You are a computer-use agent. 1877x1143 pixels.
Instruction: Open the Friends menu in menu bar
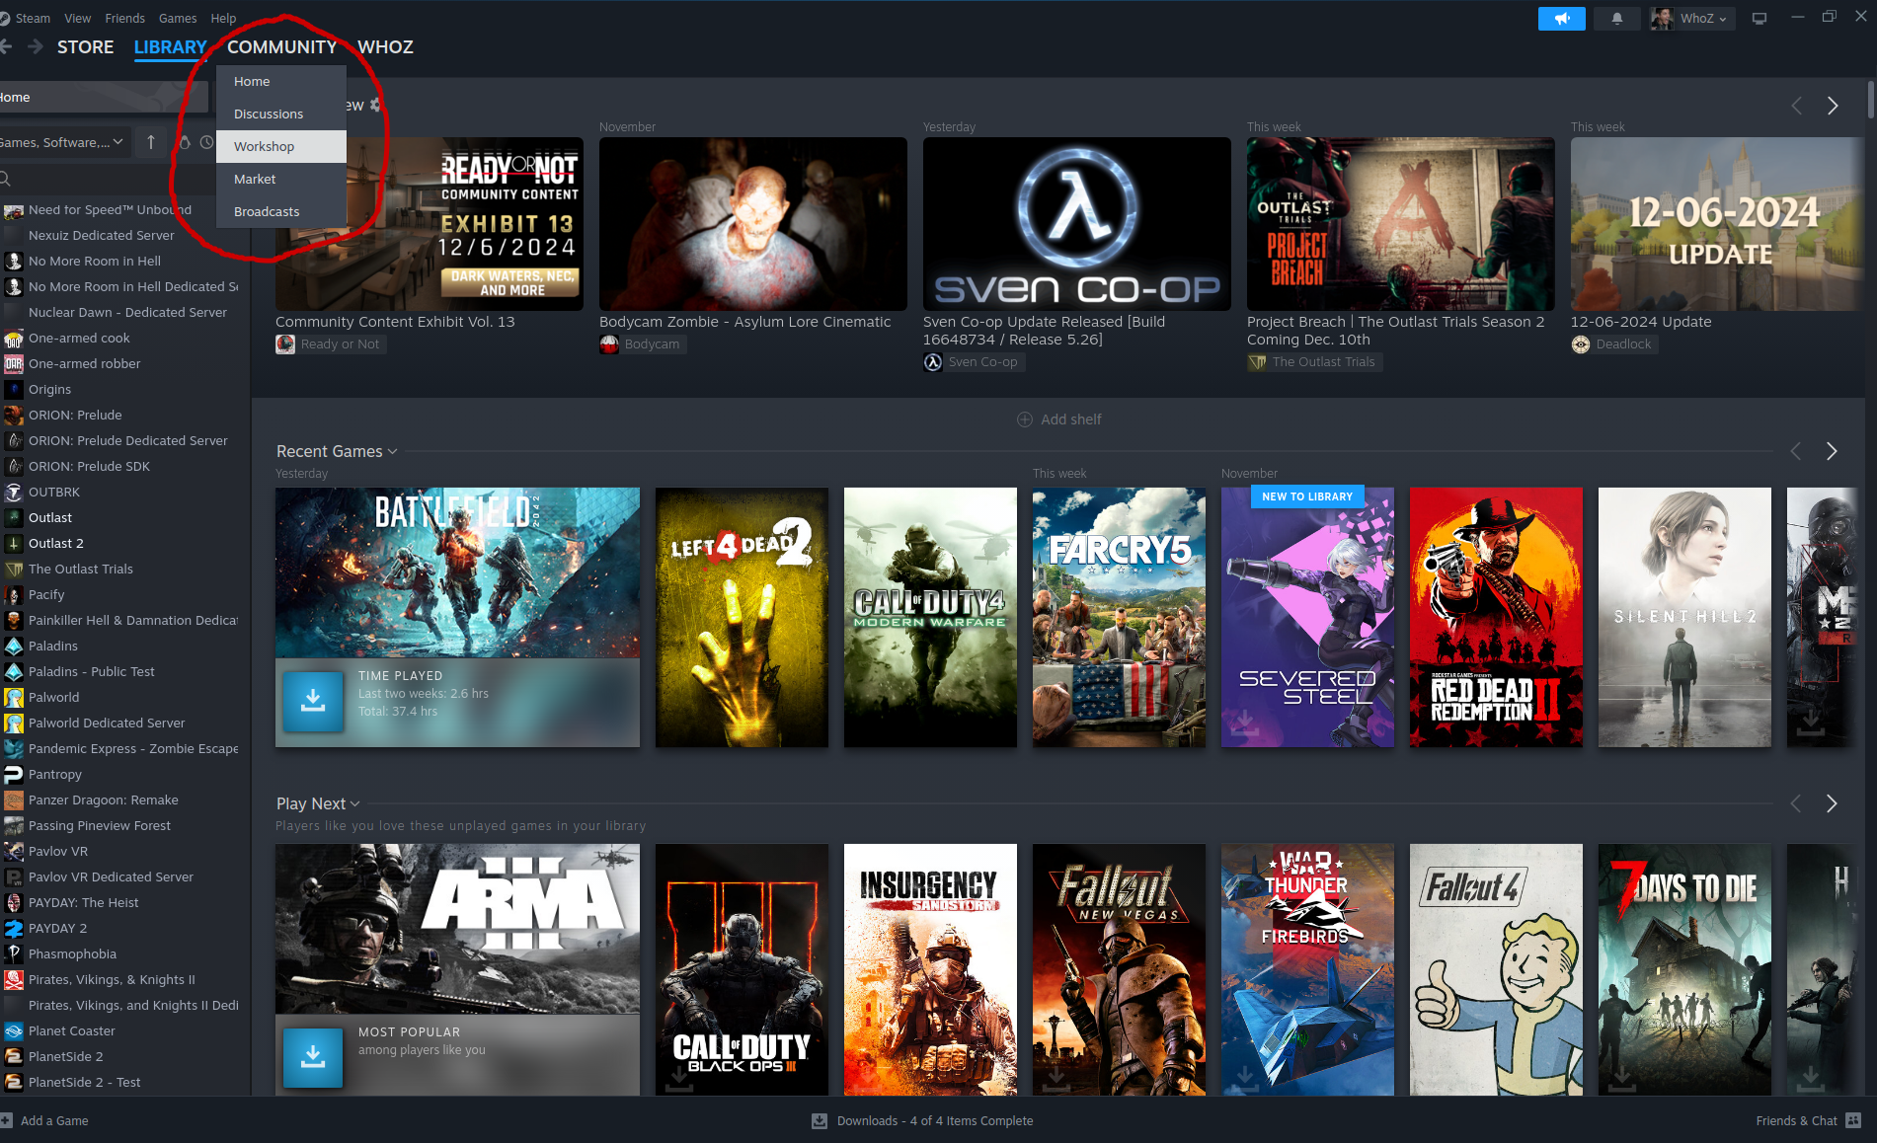coord(124,18)
